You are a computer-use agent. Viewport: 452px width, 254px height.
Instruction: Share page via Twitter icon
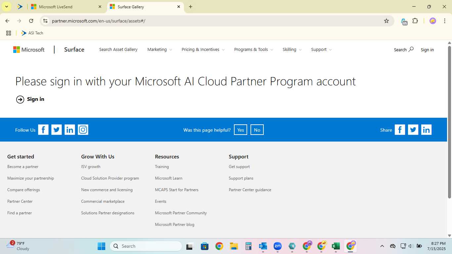click(413, 130)
